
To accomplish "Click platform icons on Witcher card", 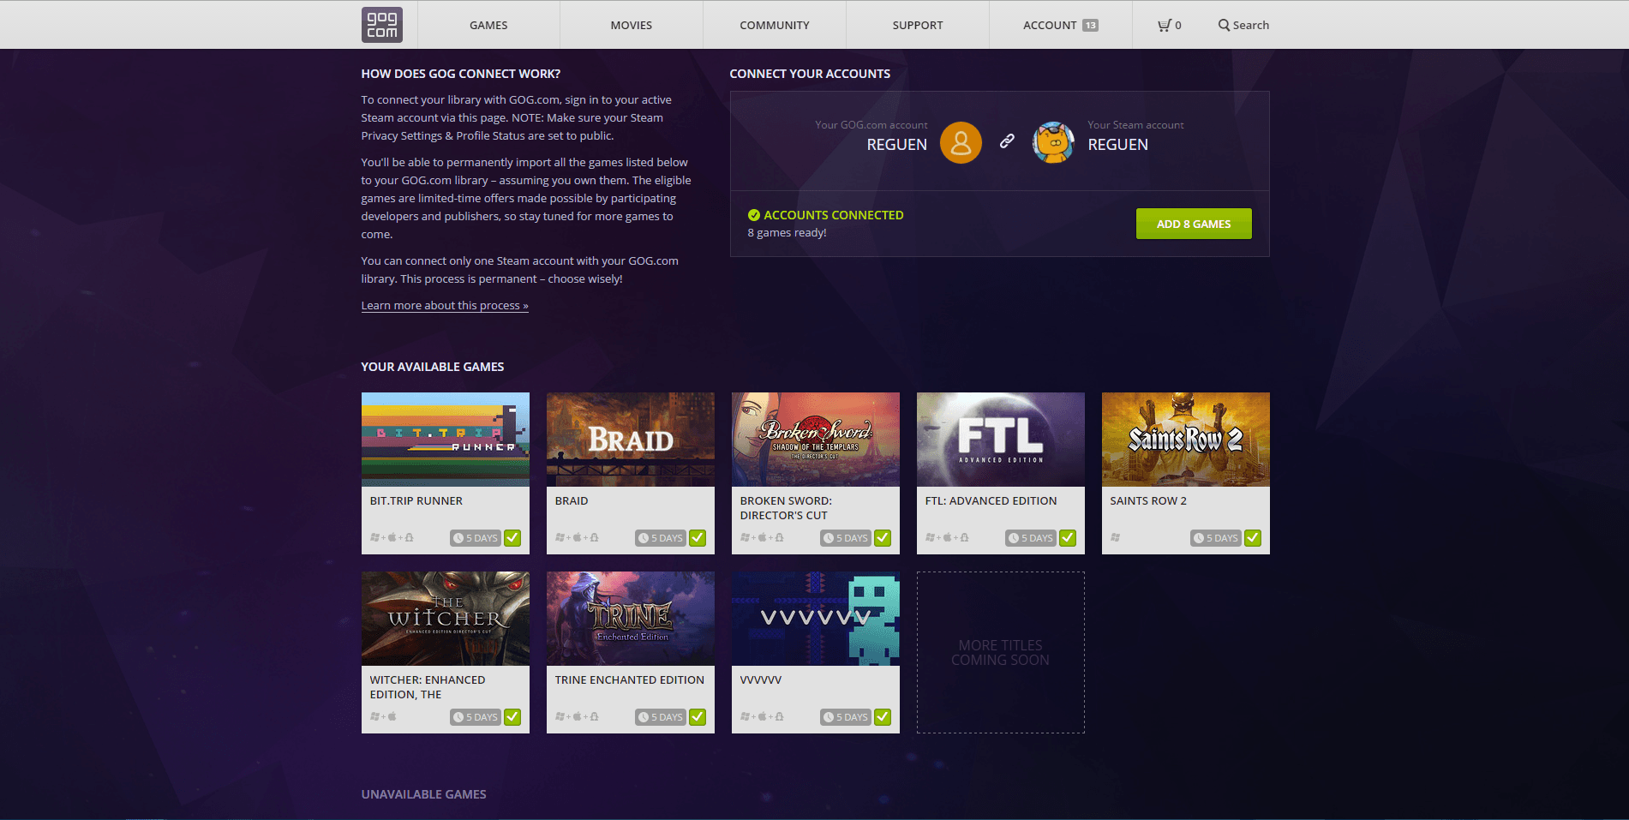I will pos(383,717).
